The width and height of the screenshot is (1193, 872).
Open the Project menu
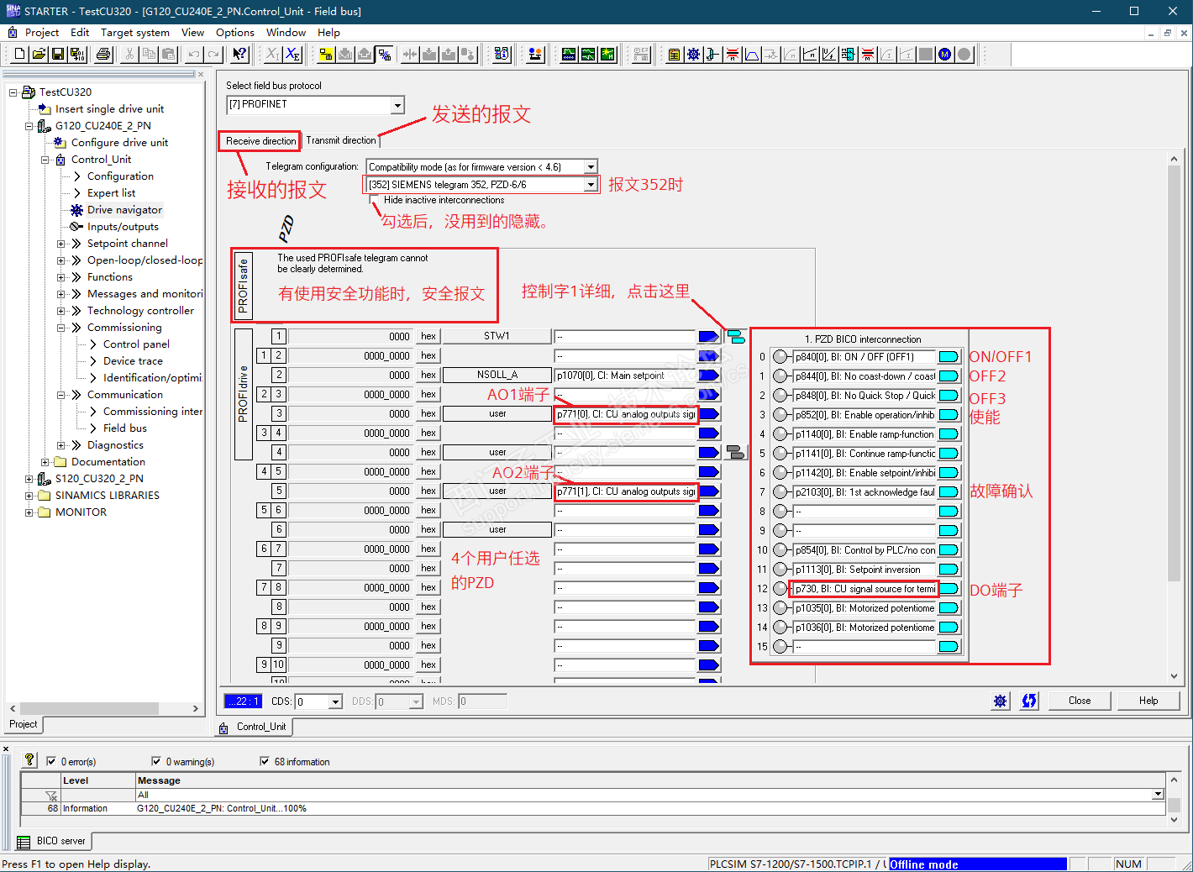tap(42, 33)
